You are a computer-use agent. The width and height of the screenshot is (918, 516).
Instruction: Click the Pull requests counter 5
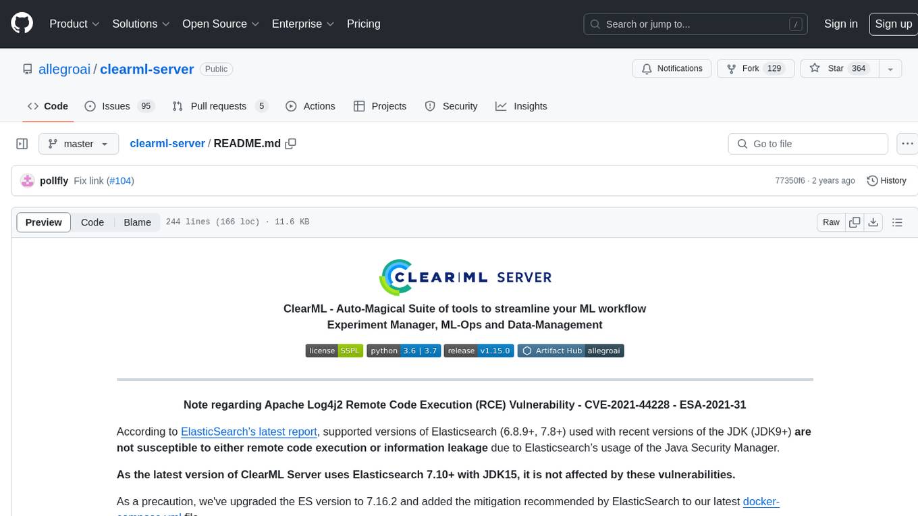click(261, 106)
